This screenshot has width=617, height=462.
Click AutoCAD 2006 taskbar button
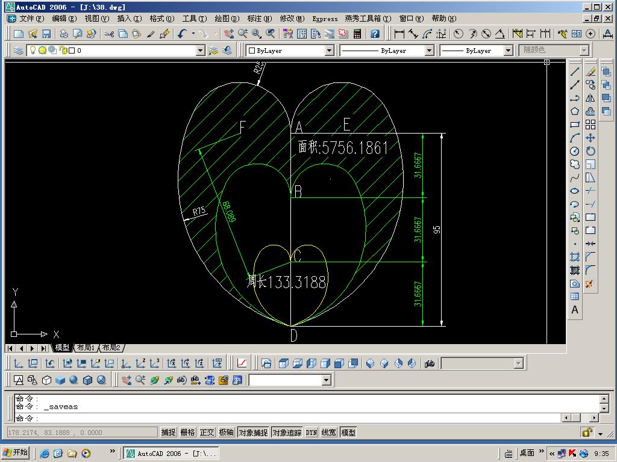171,454
